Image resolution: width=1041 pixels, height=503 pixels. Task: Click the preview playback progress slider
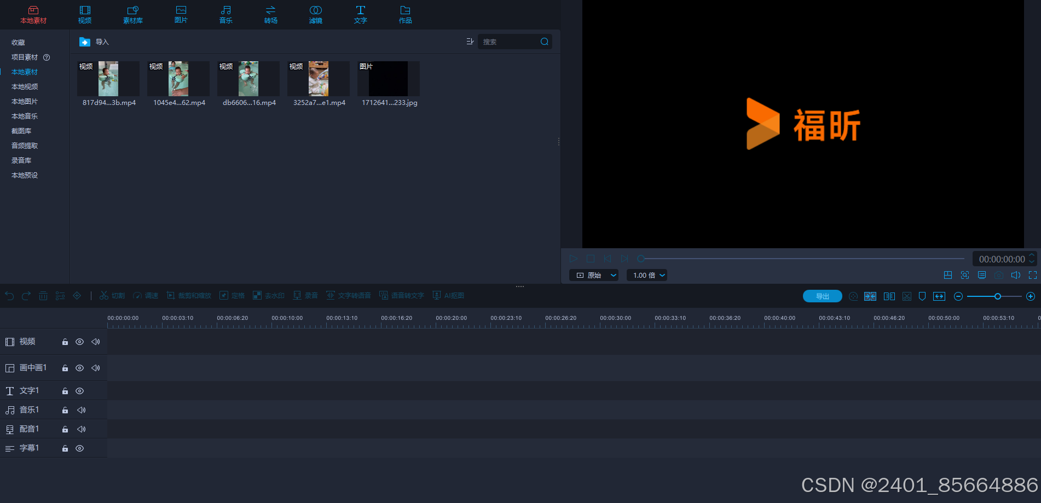pos(802,259)
